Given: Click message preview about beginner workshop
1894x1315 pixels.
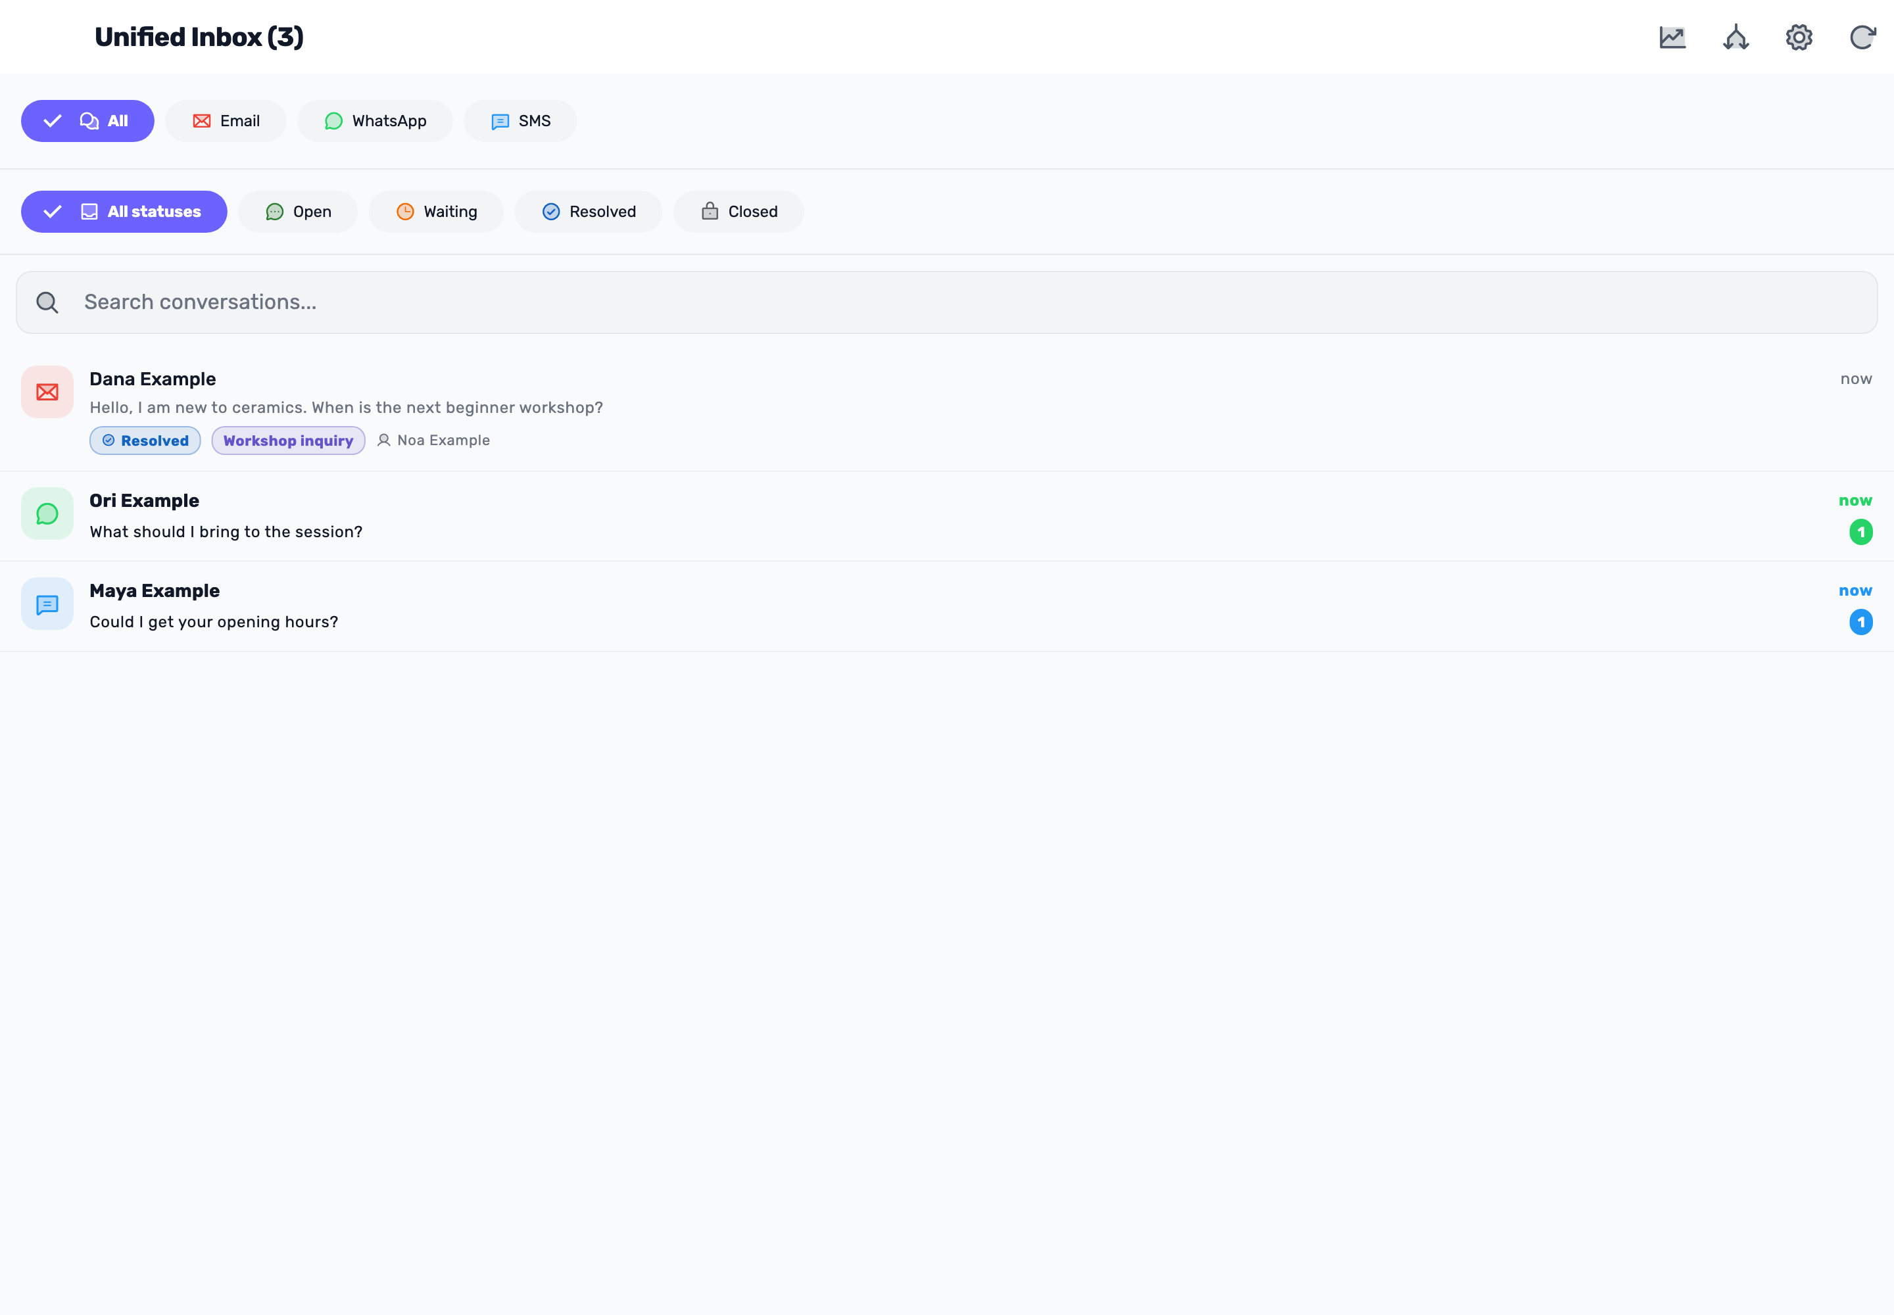Looking at the screenshot, I should [x=346, y=408].
